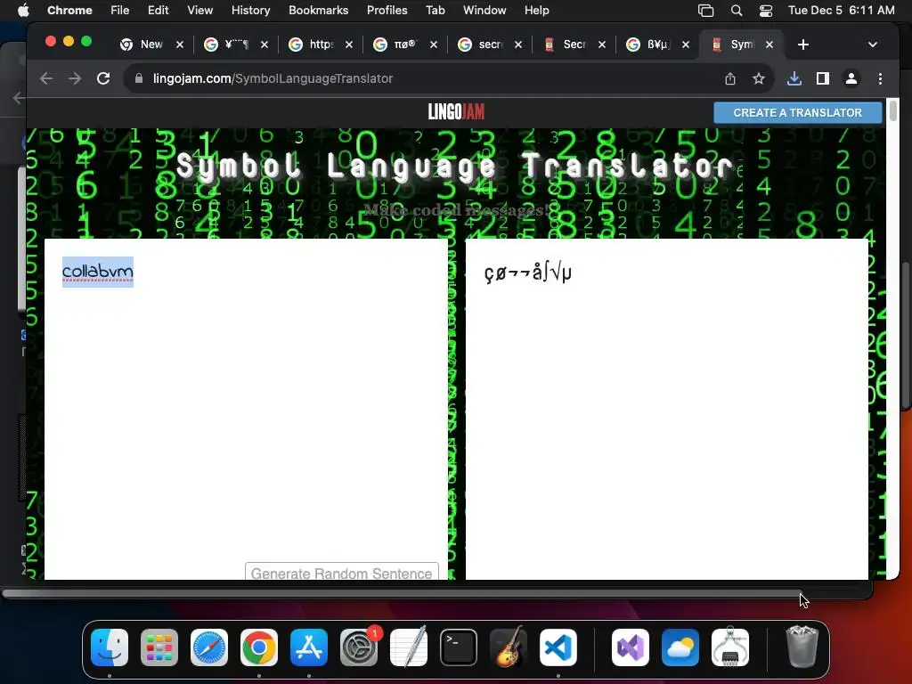Viewport: 912px width, 684px height.
Task: Open the Apple menu
Action: pos(23,11)
